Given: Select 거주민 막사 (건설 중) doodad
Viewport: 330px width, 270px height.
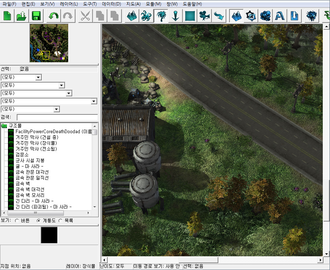Looking at the screenshot, I should pos(37,138).
